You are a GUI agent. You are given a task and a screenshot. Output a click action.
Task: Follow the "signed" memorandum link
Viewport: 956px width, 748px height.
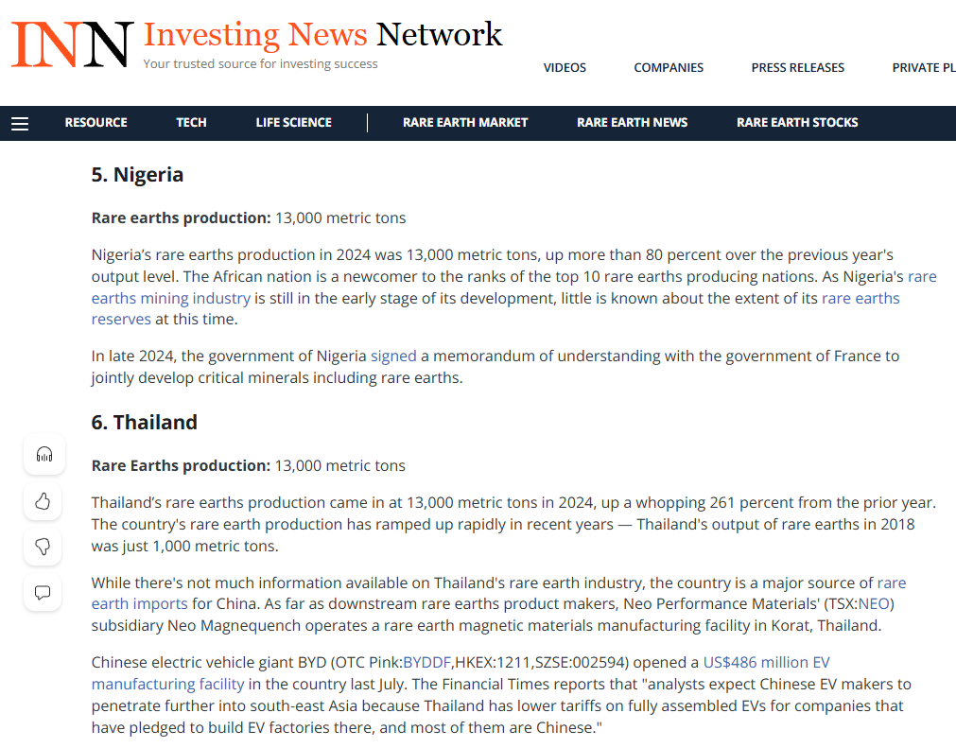pyautogui.click(x=393, y=356)
